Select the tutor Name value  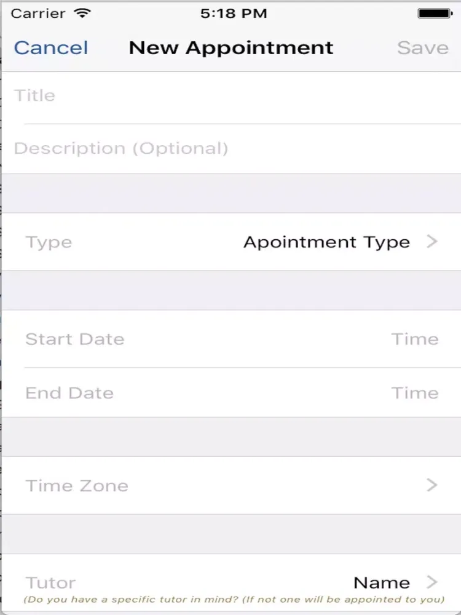pos(382,582)
